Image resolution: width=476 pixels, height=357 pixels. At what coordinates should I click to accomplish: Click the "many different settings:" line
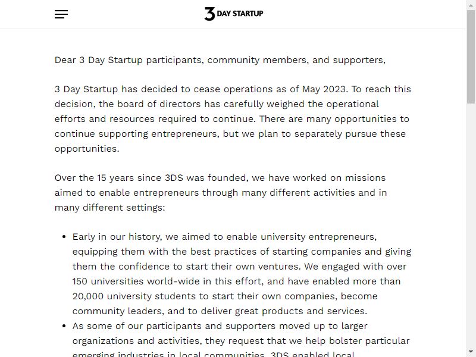pos(110,208)
